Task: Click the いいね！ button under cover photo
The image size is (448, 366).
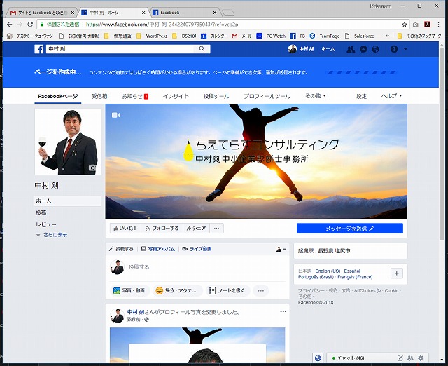Action: click(124, 229)
